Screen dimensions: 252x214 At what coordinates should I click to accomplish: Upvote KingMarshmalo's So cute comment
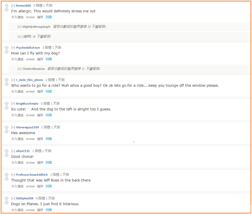[6, 104]
